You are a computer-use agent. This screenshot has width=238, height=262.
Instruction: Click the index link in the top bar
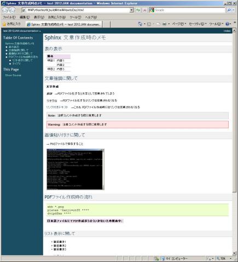pos(227,31)
